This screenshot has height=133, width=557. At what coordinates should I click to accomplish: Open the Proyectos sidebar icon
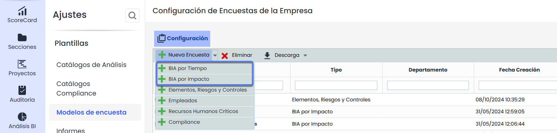click(x=22, y=64)
